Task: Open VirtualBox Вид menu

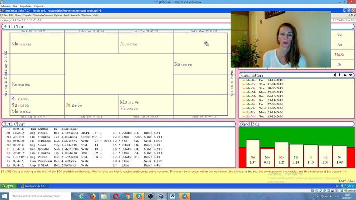Action: tap(15, 6)
